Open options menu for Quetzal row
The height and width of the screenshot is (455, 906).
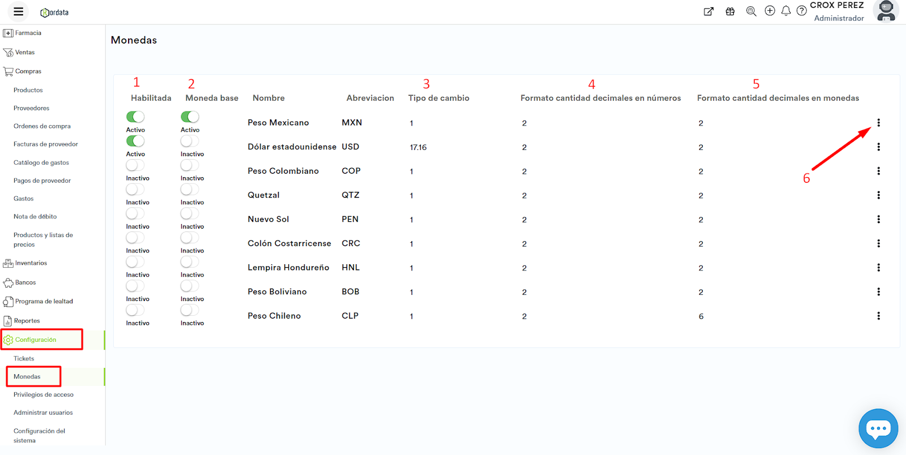pyautogui.click(x=878, y=195)
